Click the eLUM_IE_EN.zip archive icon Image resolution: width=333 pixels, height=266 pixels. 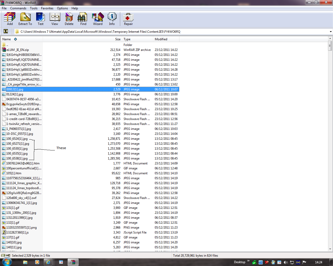point(4,50)
